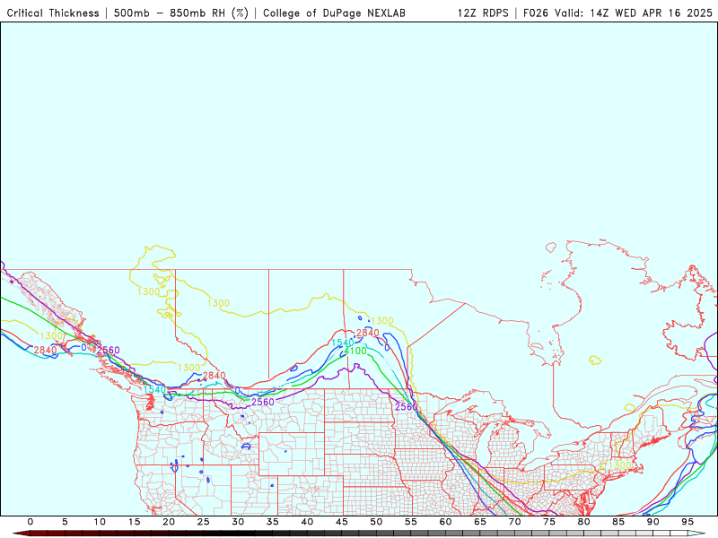The height and width of the screenshot is (538, 718).
Task: Click the 75 tick on the RH scale
Action: point(549,522)
